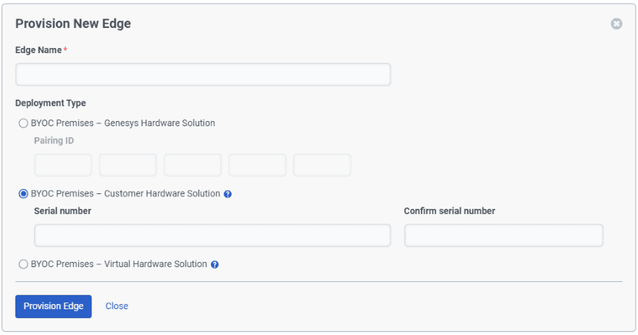Close the Provision New Edge dialog with X icon
The width and height of the screenshot is (638, 335).
pos(616,24)
